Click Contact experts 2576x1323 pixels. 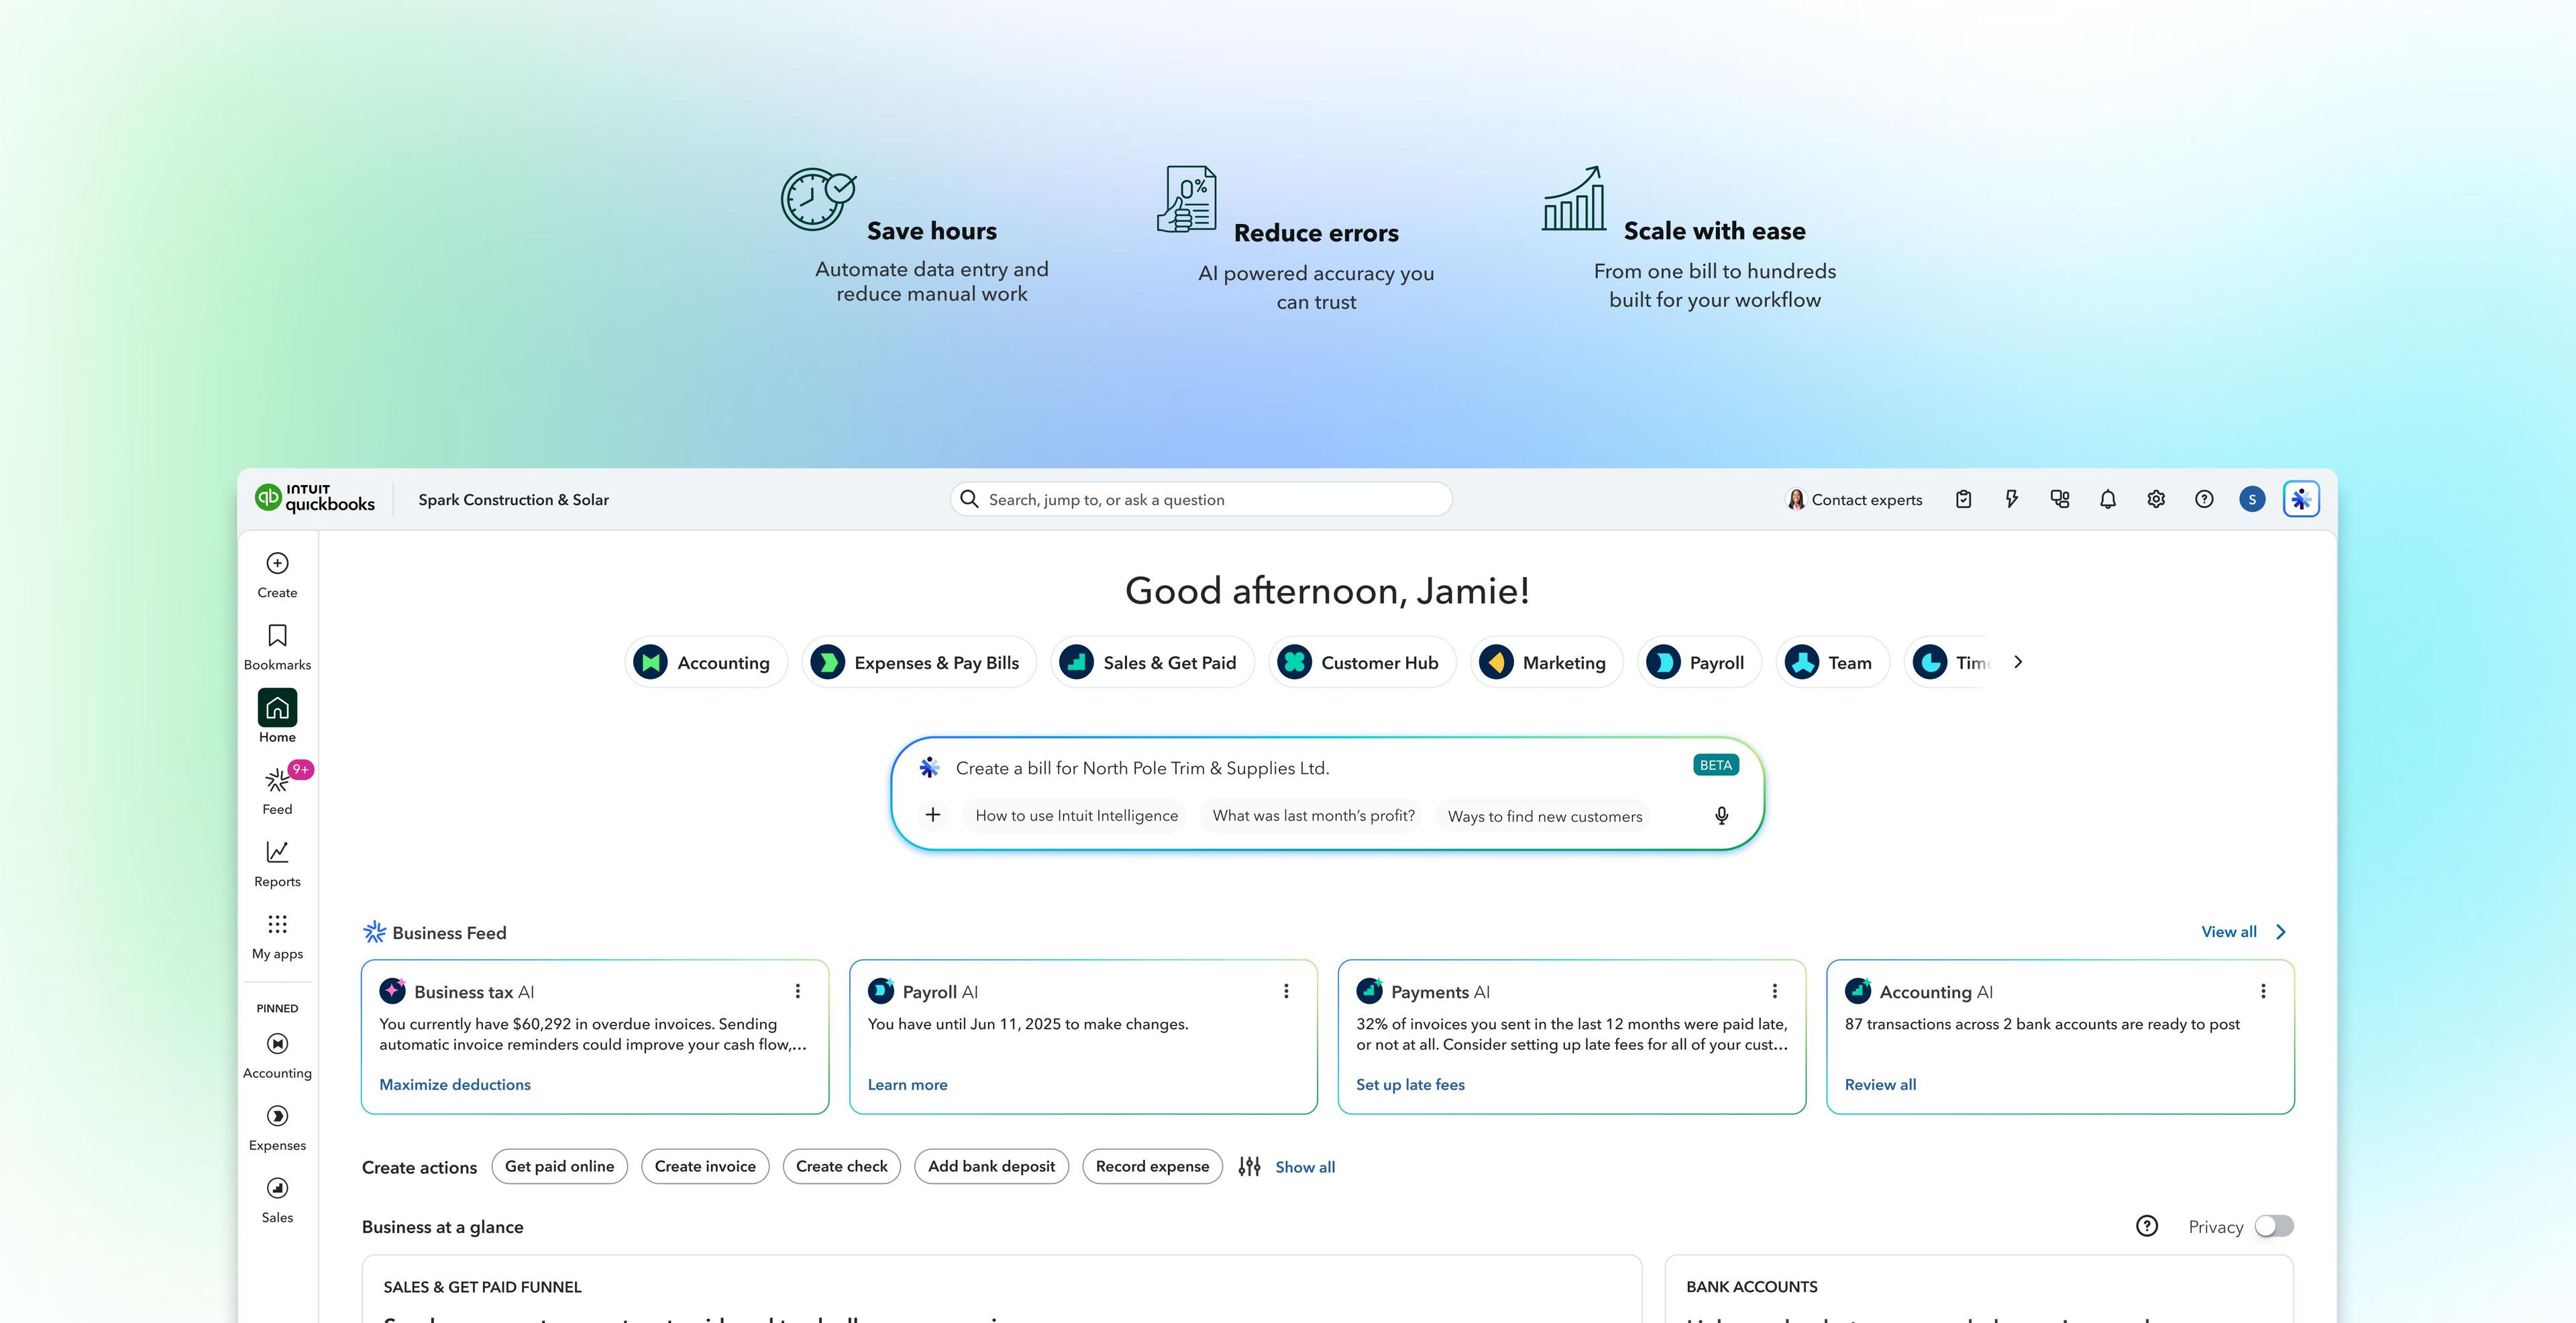[1854, 499]
